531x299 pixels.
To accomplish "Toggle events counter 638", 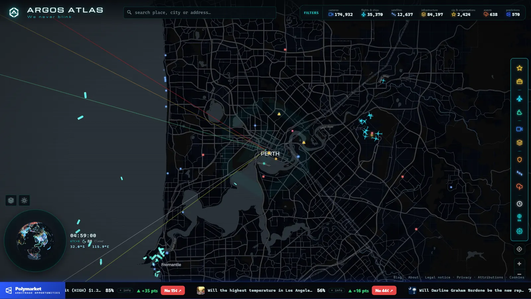I will [491, 13].
